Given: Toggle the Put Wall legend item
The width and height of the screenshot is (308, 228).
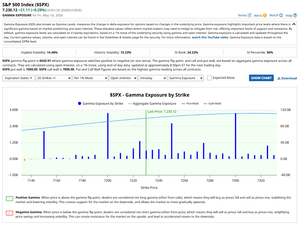Looking at the screenshot, I should (190, 103).
